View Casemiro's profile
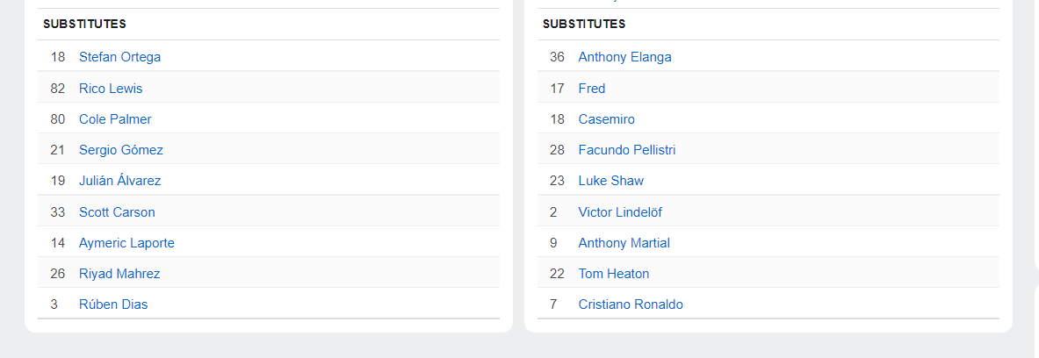The image size is (1039, 358). (606, 119)
